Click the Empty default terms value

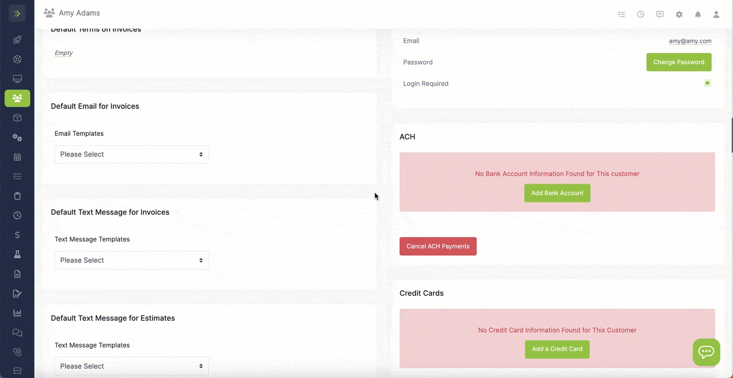64,53
